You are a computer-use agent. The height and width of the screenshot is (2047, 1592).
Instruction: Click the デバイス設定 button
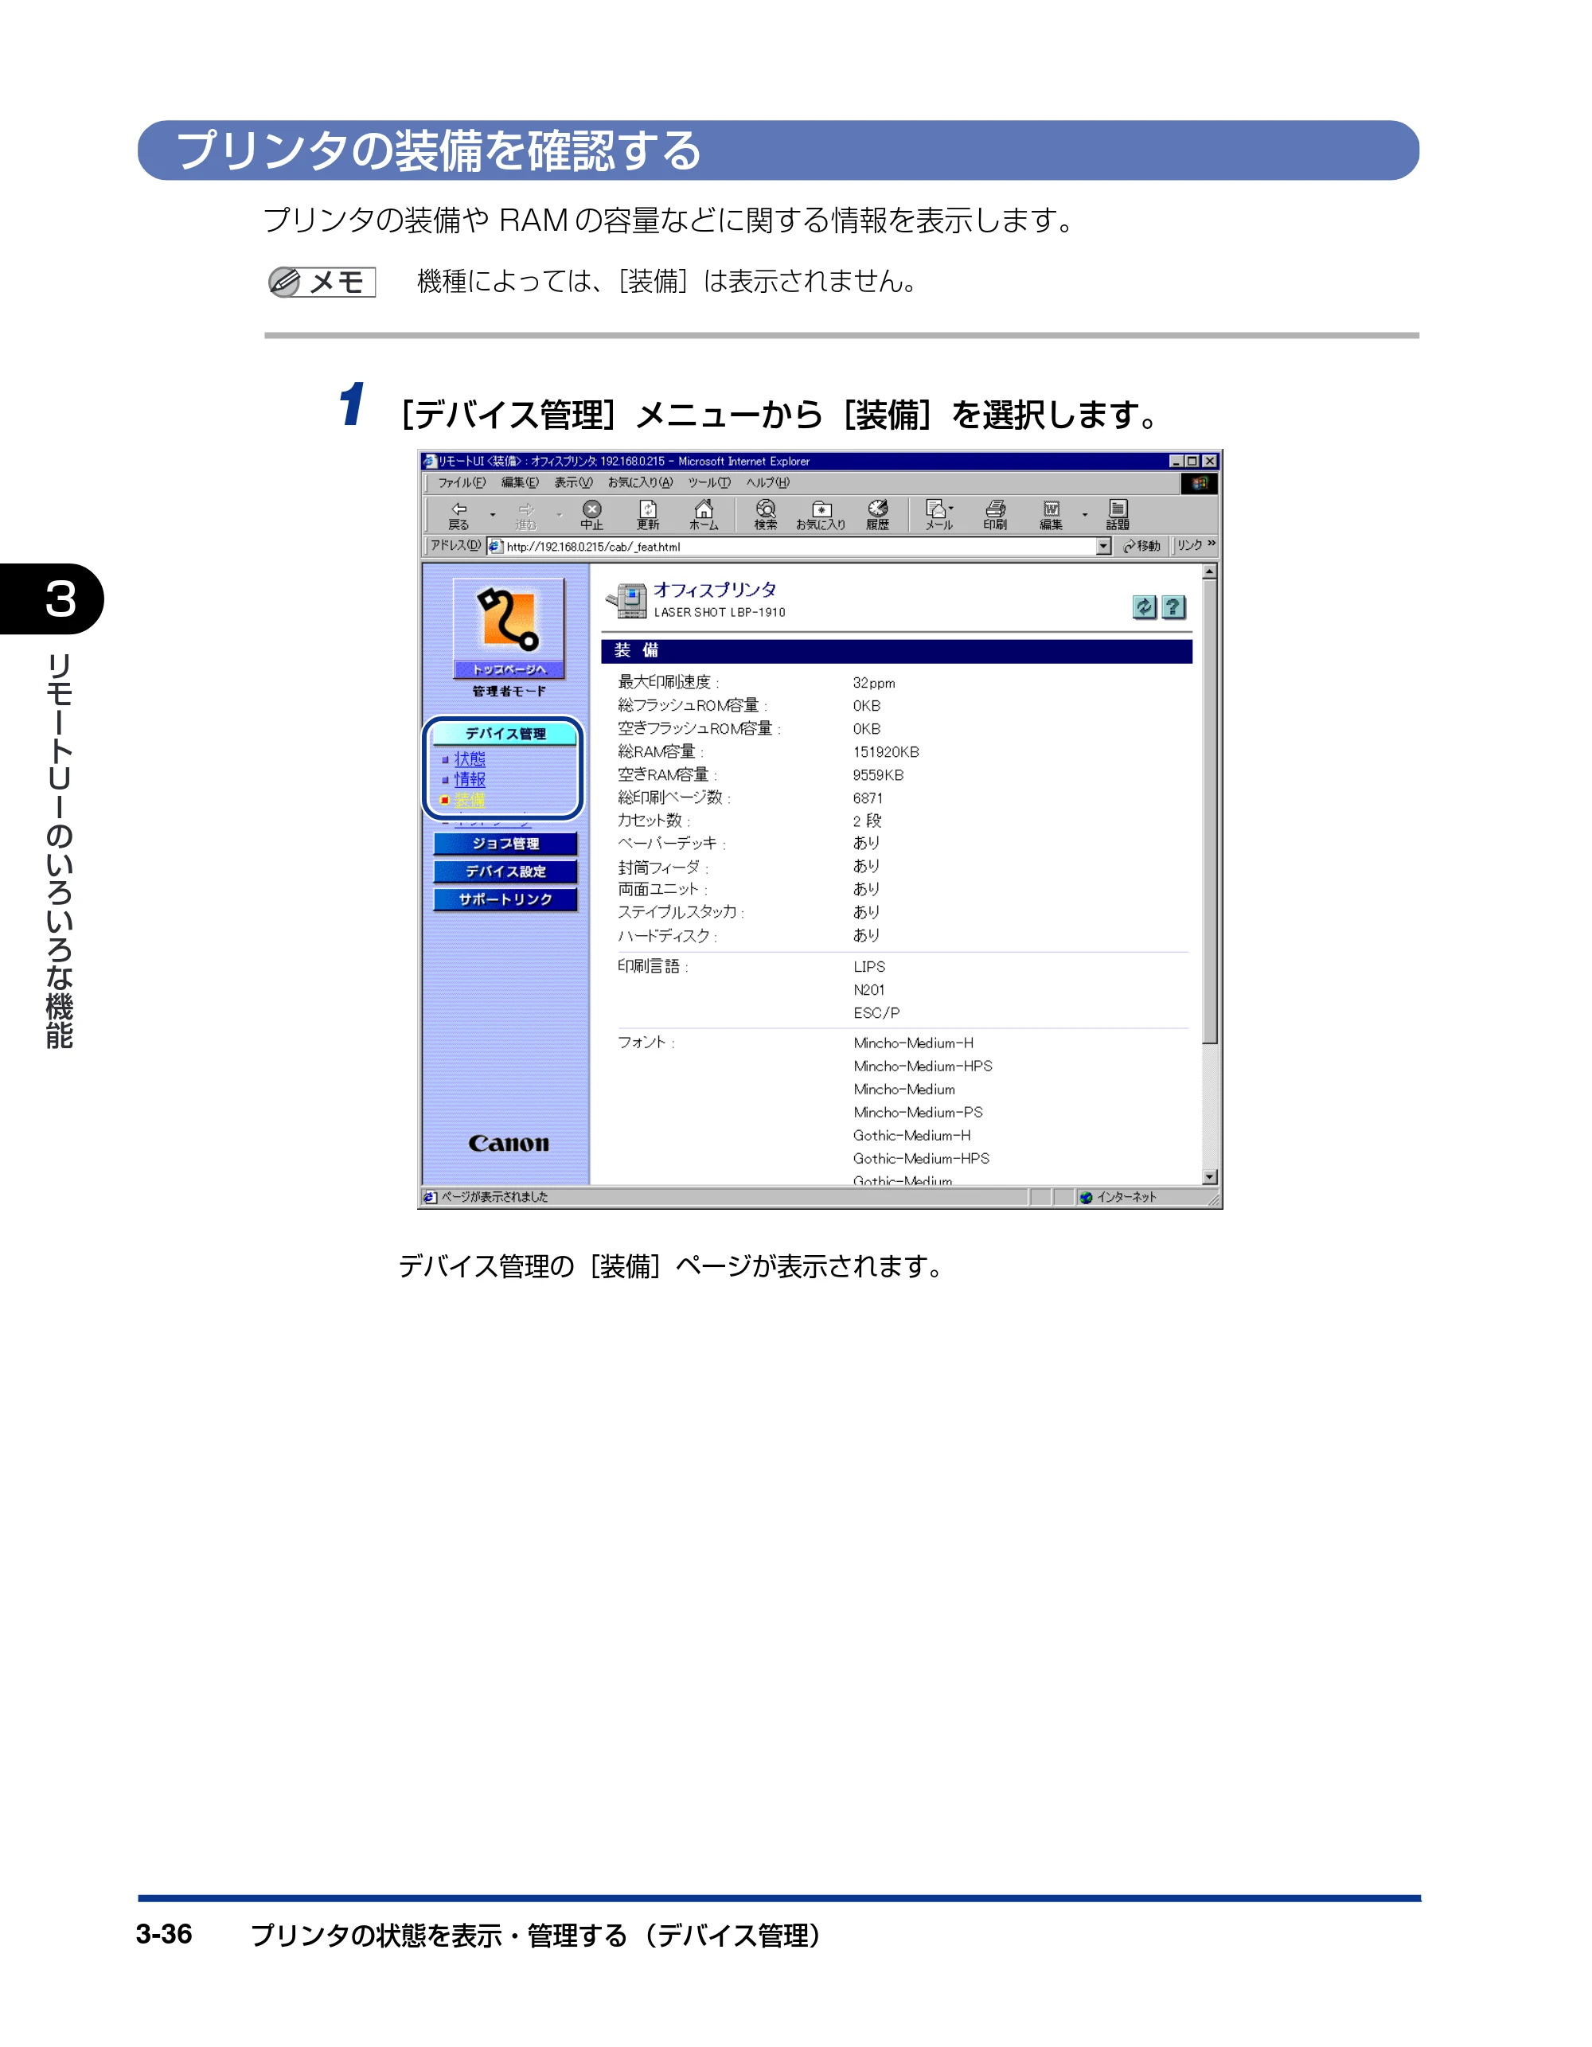point(505,871)
